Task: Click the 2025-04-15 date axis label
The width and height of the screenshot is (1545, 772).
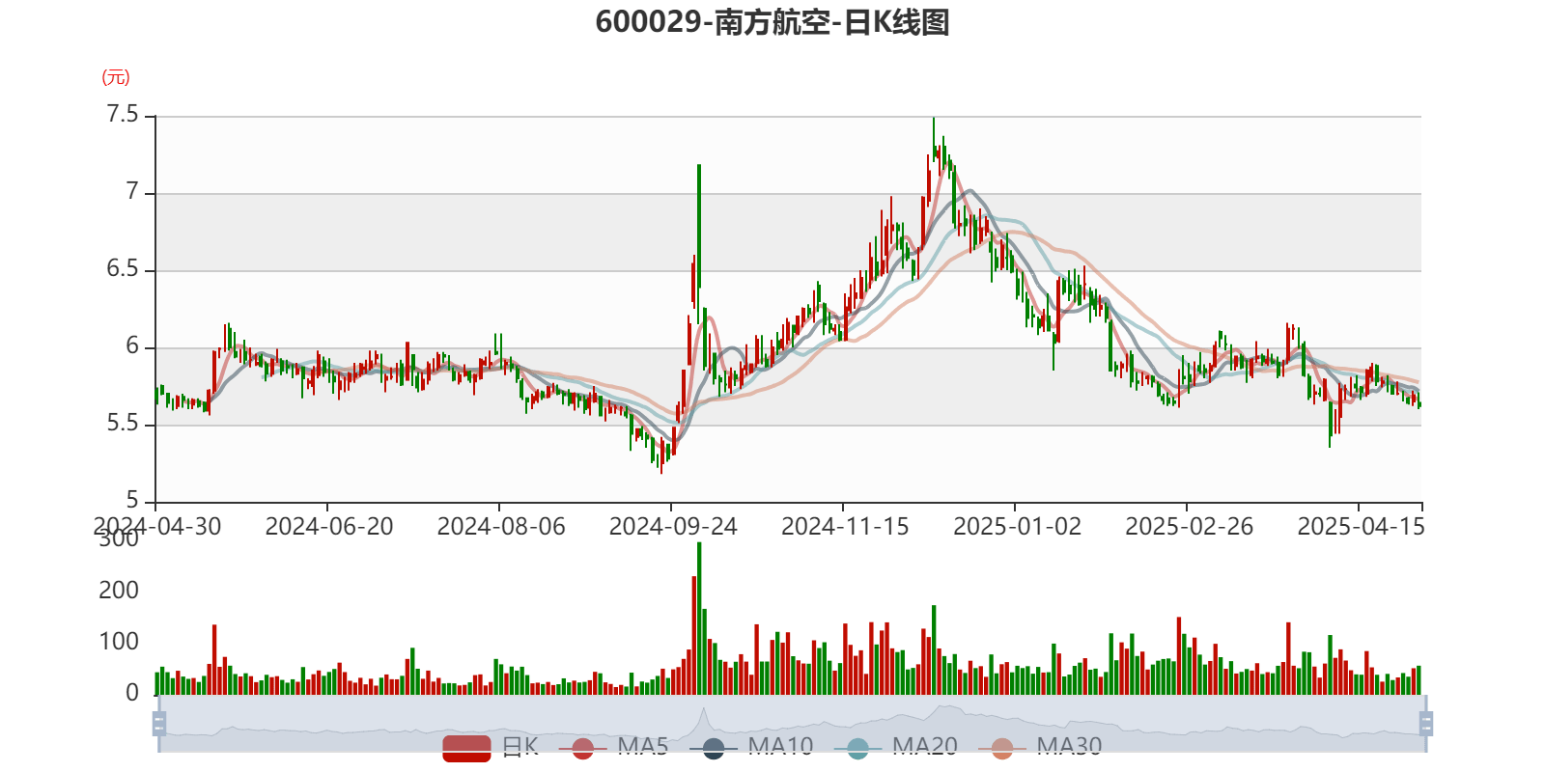Action: 1361,527
